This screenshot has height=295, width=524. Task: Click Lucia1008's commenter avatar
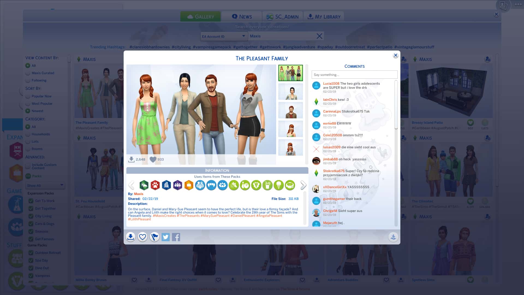click(316, 85)
